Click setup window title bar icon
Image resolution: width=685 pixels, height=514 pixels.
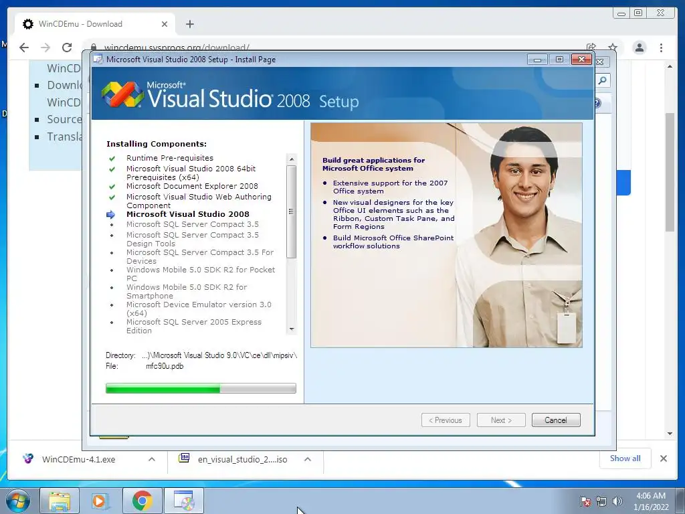[98, 60]
